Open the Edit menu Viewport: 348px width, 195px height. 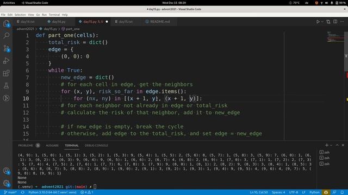[x=10, y=15]
